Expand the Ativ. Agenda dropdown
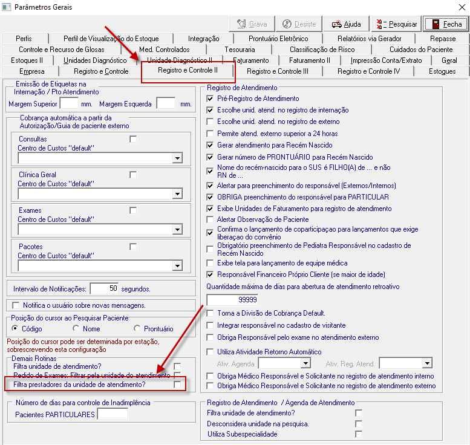 [305, 363]
